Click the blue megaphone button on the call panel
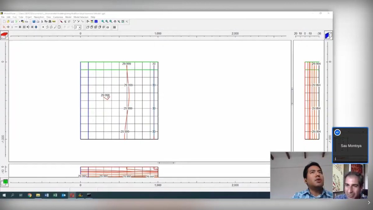 pyautogui.click(x=338, y=132)
